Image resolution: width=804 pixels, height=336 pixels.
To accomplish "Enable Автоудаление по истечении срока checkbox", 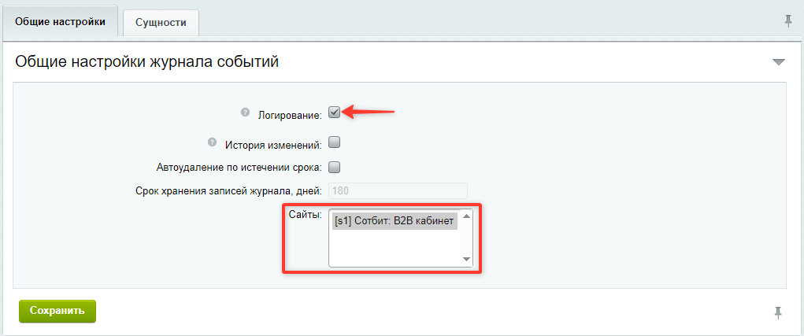I will [x=335, y=167].
